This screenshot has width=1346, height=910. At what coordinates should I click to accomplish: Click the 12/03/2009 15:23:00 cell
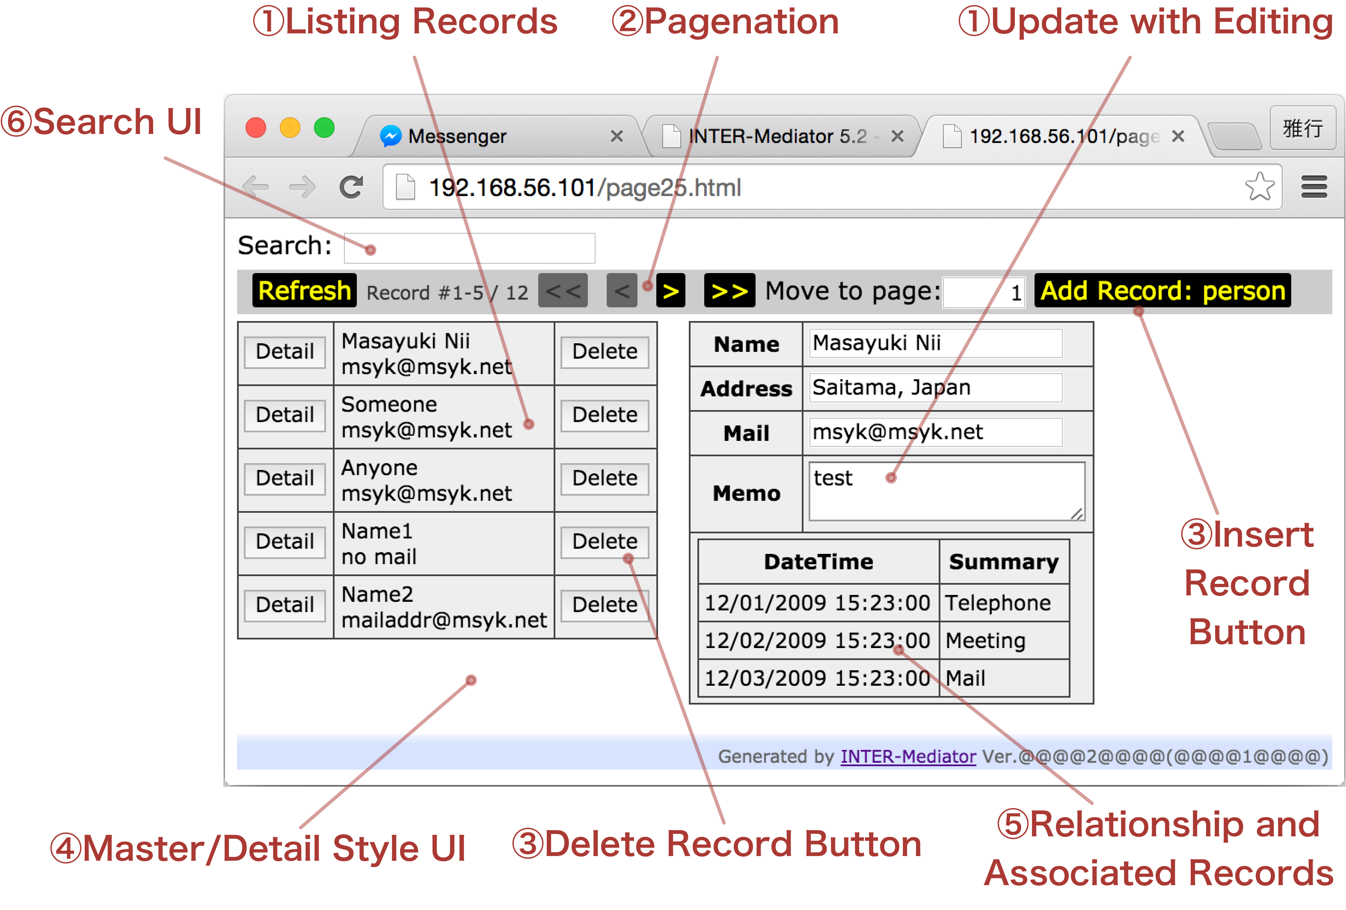point(818,678)
